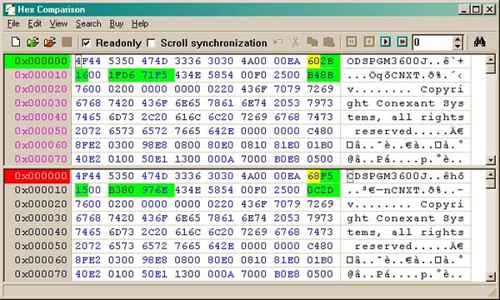This screenshot has width=500, height=300.
Task: Click the window resize grip corner
Action: click(x=492, y=292)
